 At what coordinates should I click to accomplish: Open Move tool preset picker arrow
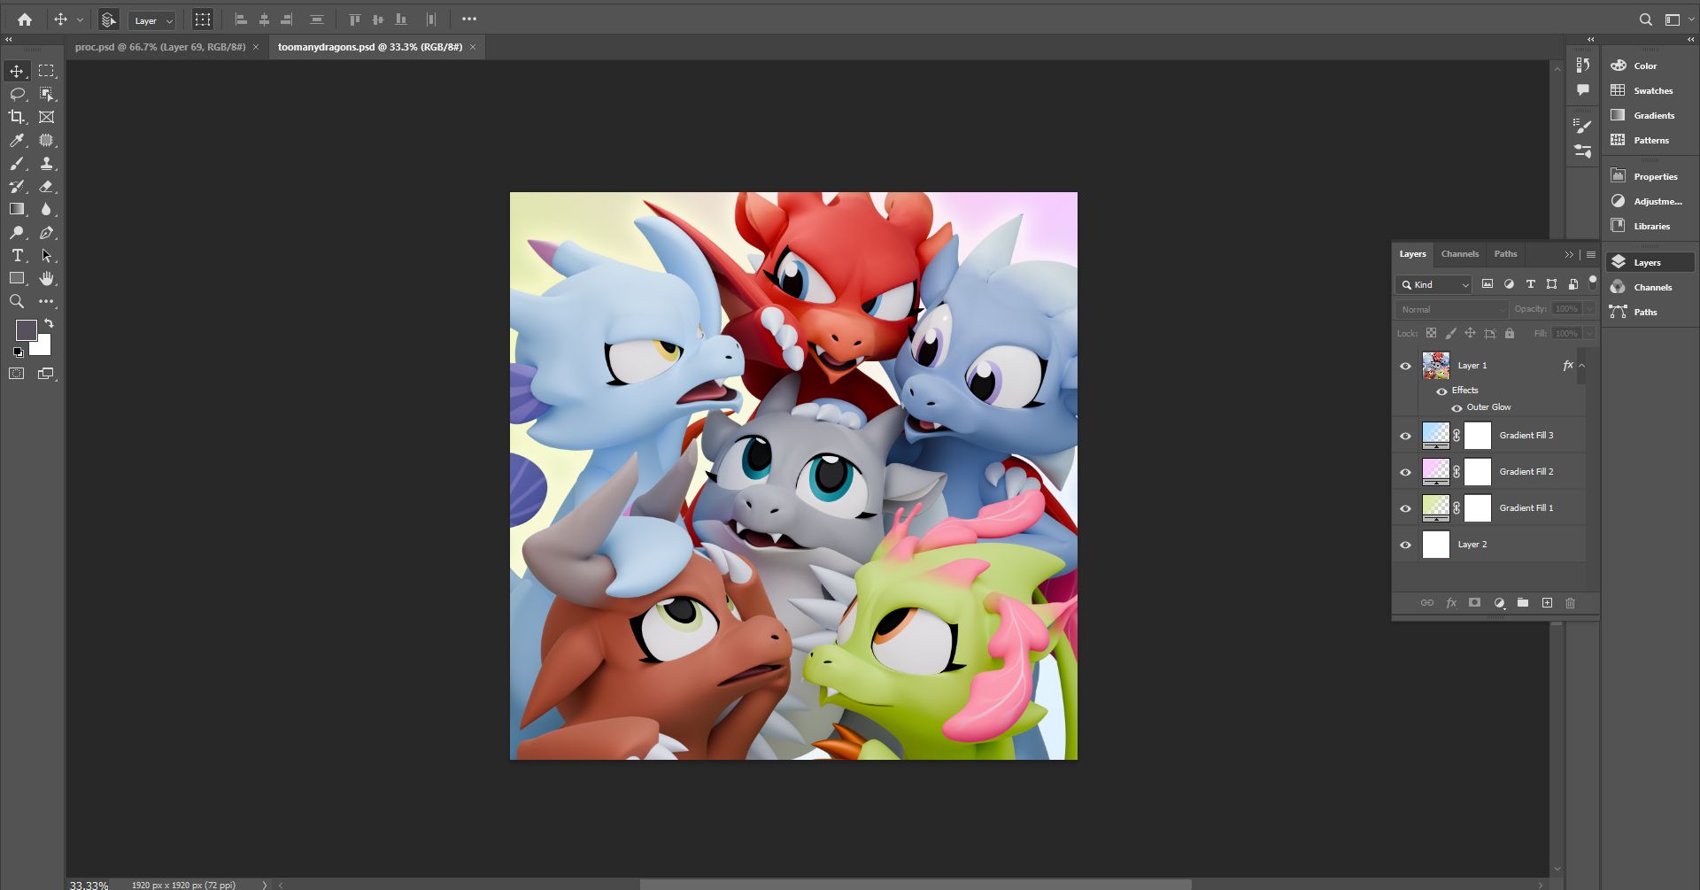coord(80,19)
